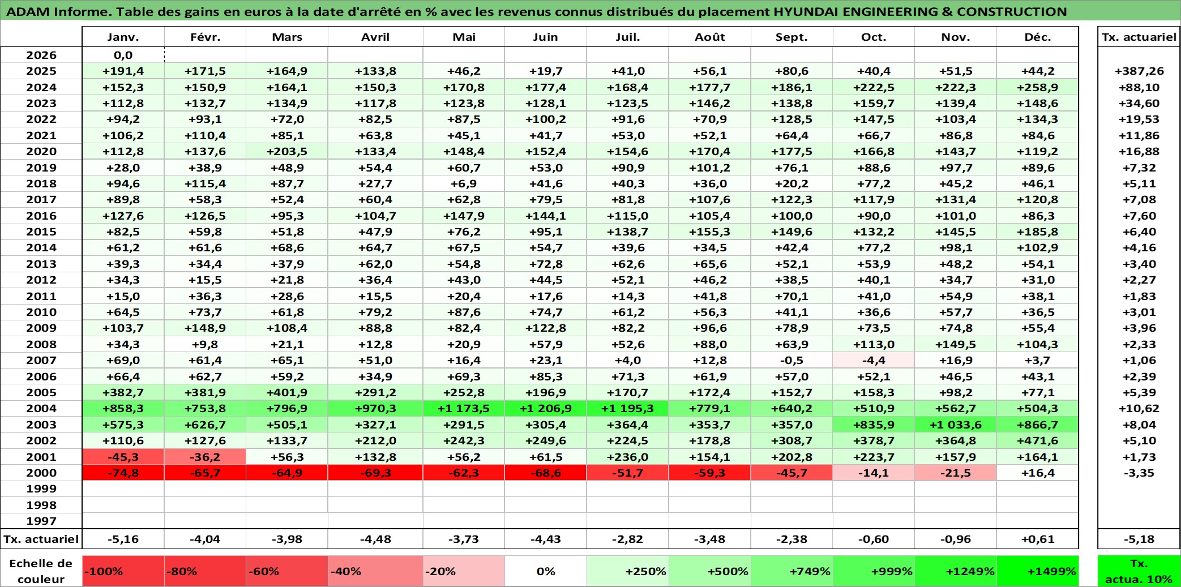This screenshot has height=587, width=1181.
Task: Select the +88,10 actuarial rate for 2024
Action: [1139, 87]
